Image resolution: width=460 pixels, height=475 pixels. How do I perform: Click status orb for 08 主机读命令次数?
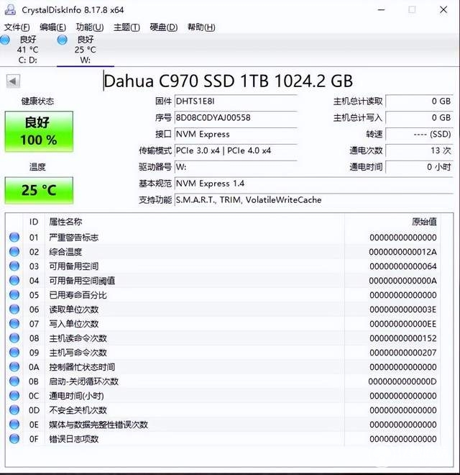click(x=14, y=338)
